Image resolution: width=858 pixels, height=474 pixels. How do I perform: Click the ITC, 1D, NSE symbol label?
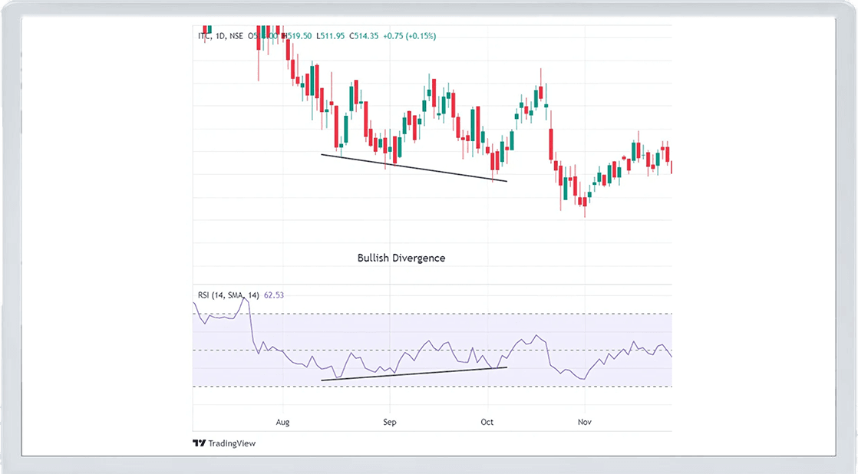point(220,35)
